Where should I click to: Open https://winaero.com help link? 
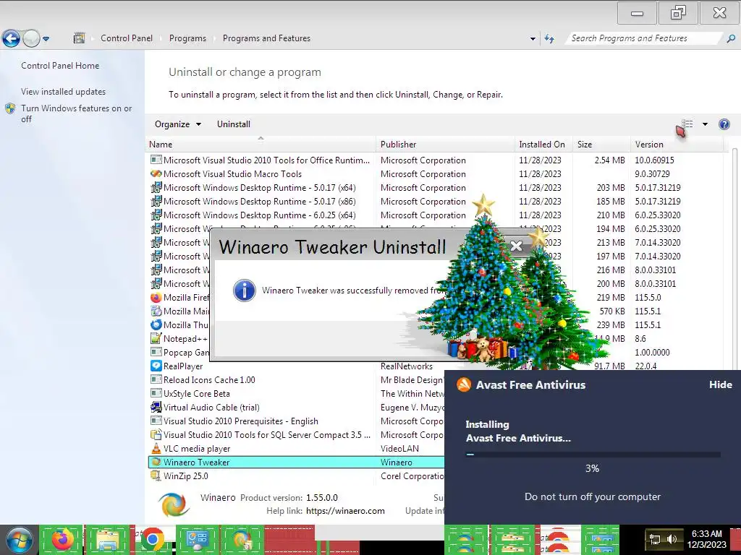[345, 511]
